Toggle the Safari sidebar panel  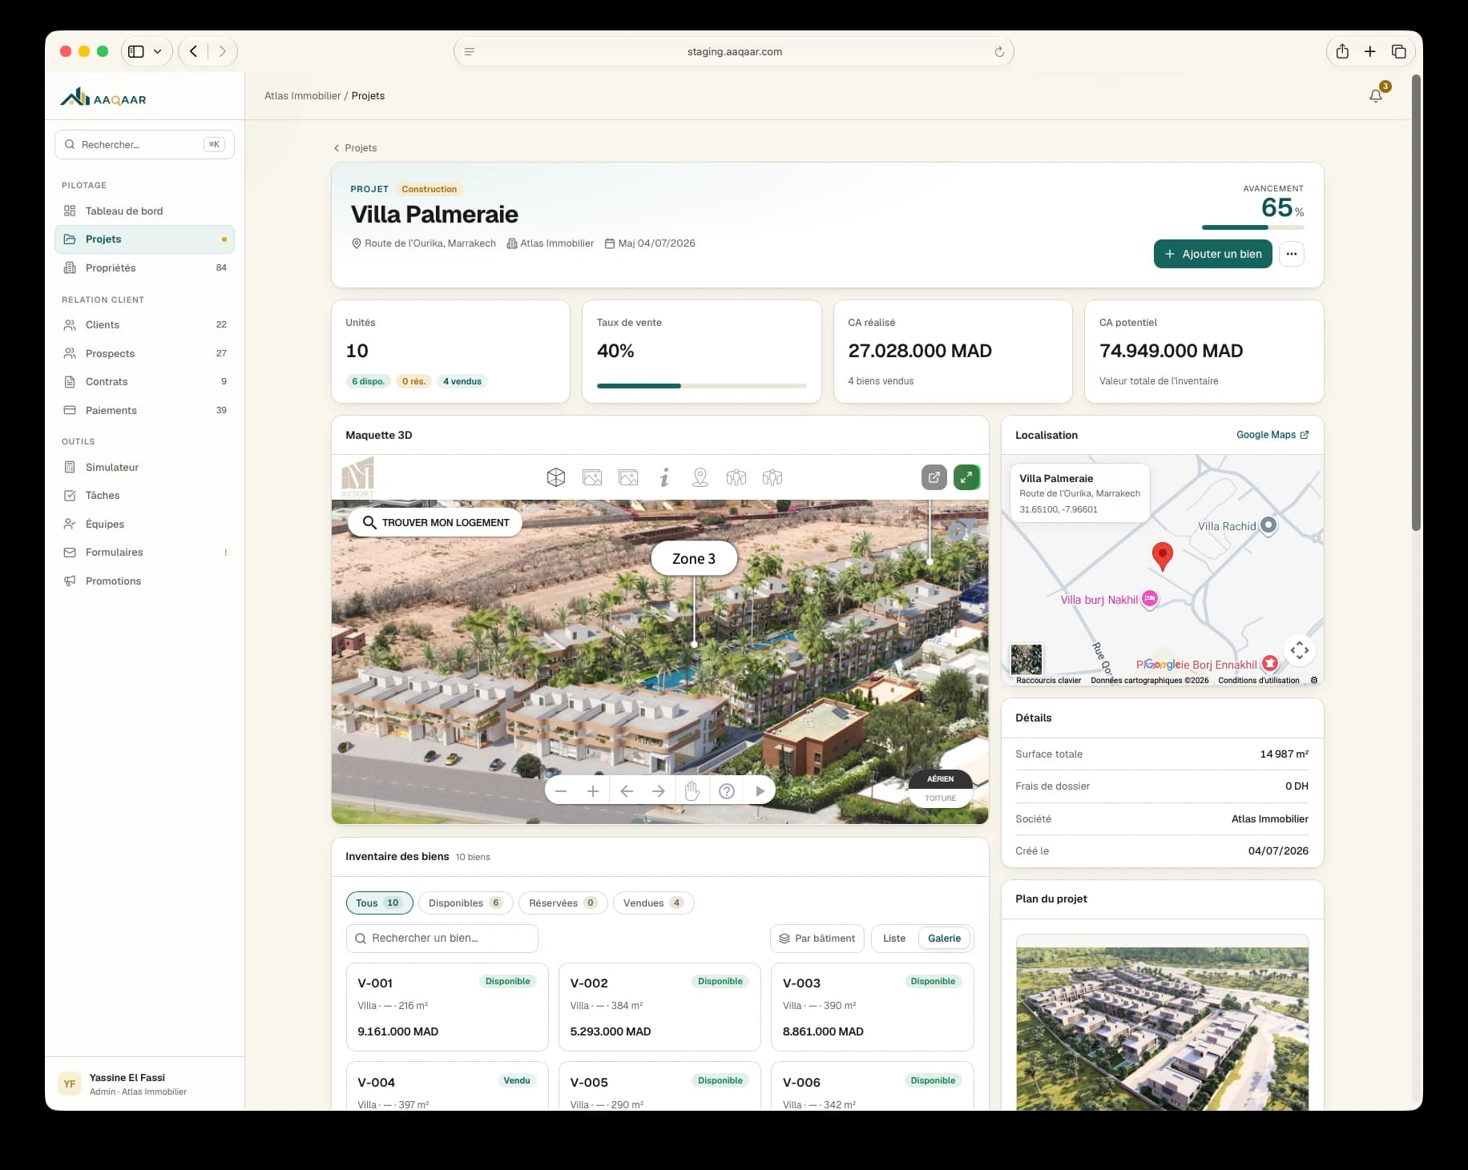click(x=136, y=51)
